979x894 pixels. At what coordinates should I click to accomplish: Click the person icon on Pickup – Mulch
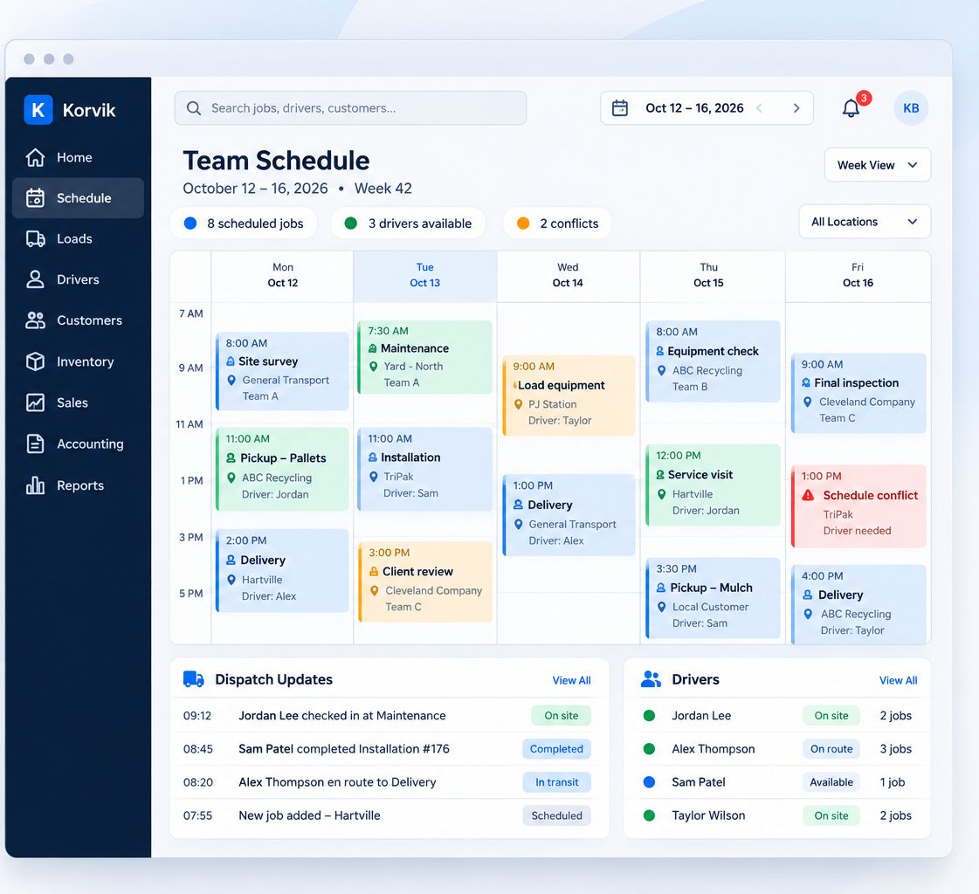[660, 588]
